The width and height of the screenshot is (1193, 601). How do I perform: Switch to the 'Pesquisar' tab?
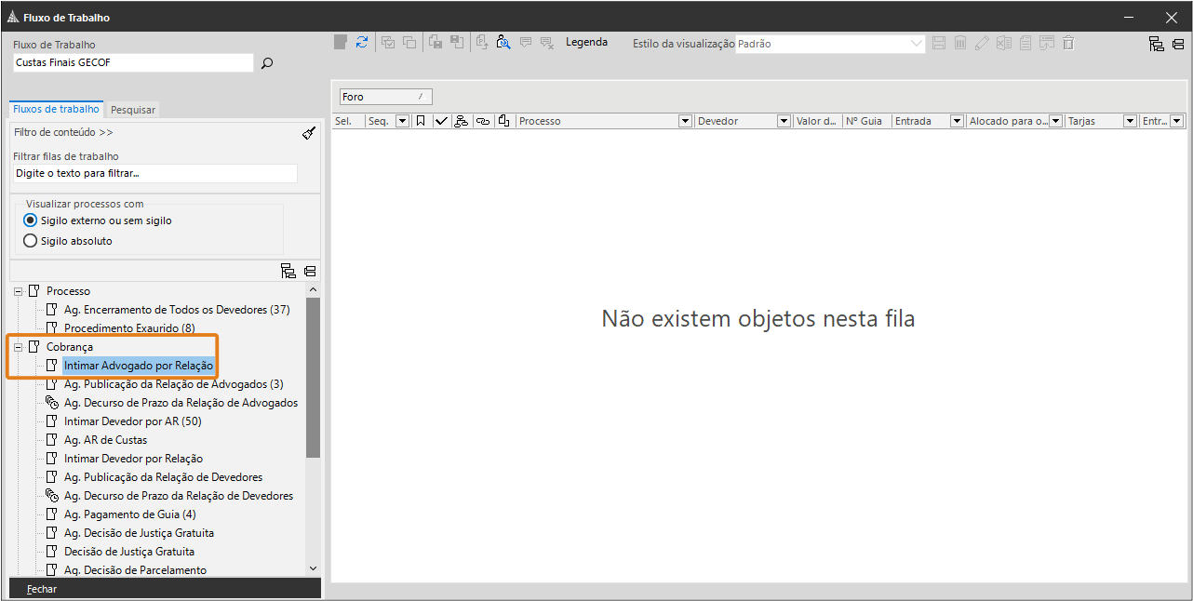tap(133, 110)
